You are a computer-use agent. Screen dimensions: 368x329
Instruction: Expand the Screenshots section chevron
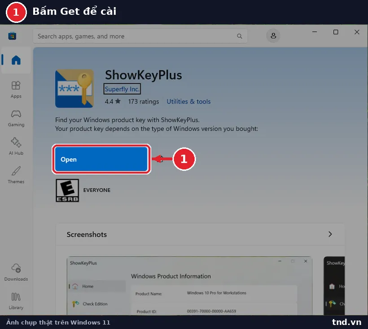(330, 234)
